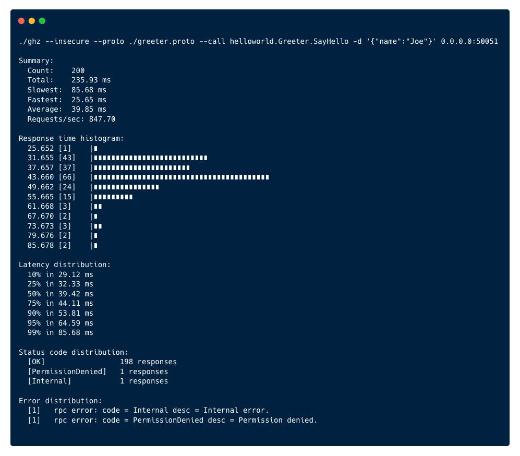Click the histogram bar for 31.655 [43]
Image resolution: width=520 pixels, height=456 pixels.
pos(150,158)
